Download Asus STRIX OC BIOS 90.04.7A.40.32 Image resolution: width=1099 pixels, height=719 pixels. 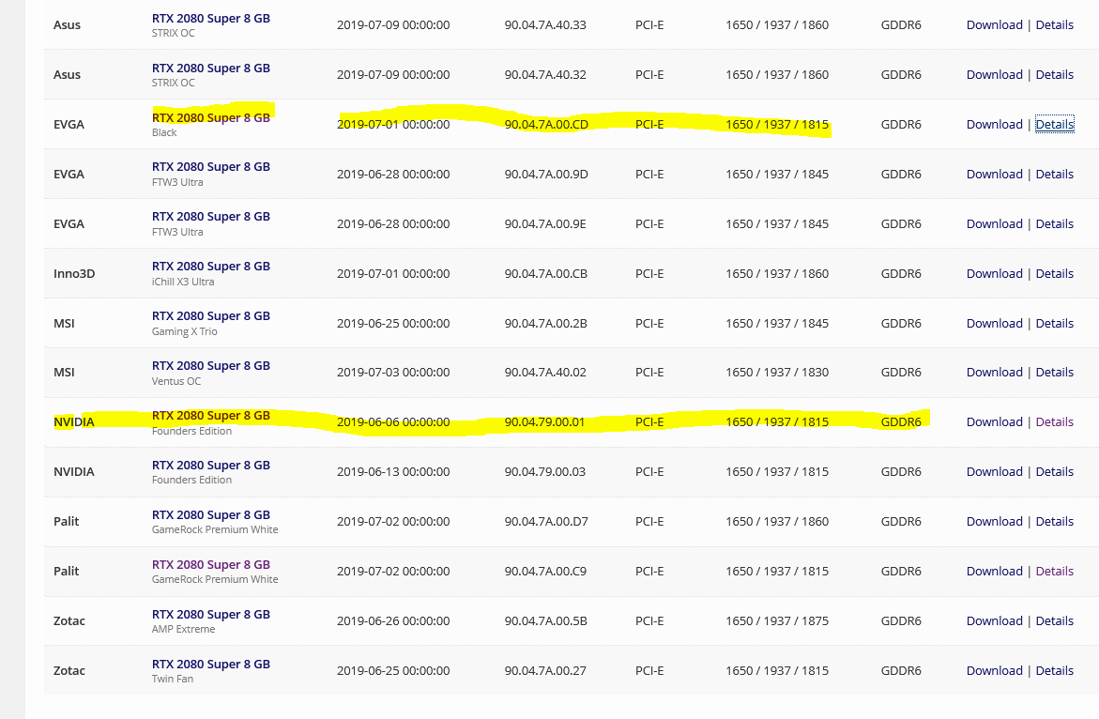[x=994, y=75]
